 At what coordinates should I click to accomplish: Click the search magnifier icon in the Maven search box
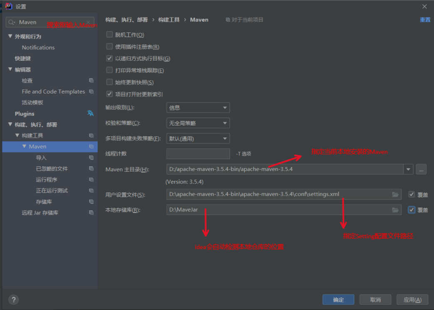tap(12, 22)
